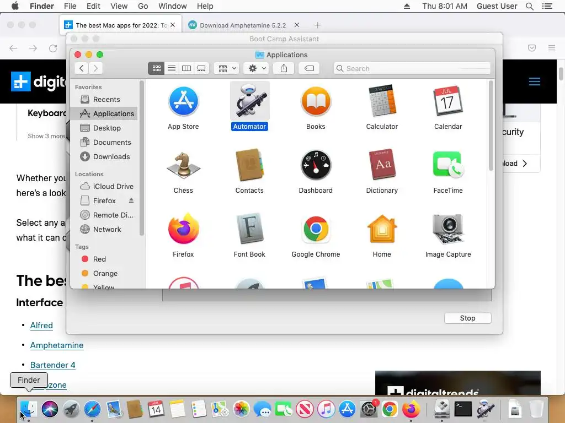Switch Finder to column view
Screen dimensions: 565x423
pyautogui.click(x=186, y=68)
